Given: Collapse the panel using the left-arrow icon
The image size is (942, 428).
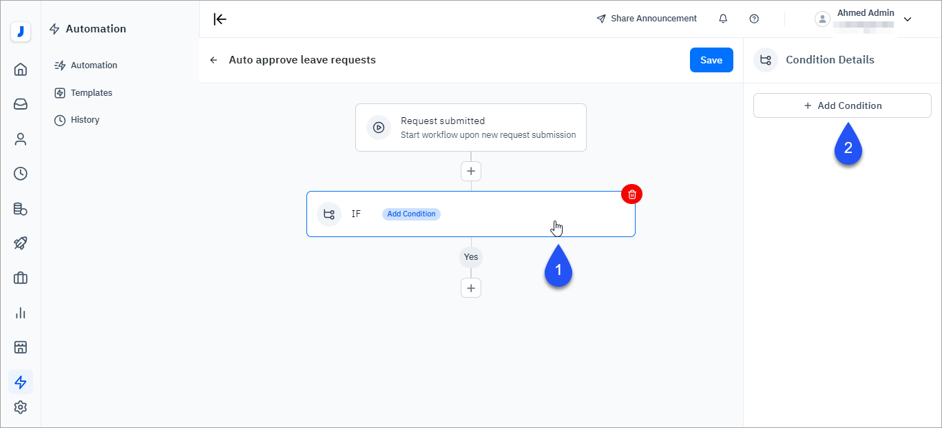Looking at the screenshot, I should point(219,19).
